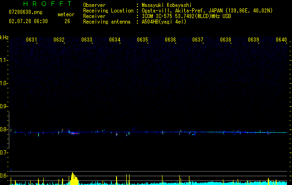Click the meteor count label
Viewport: 292px width, 185px height.
(66, 14)
